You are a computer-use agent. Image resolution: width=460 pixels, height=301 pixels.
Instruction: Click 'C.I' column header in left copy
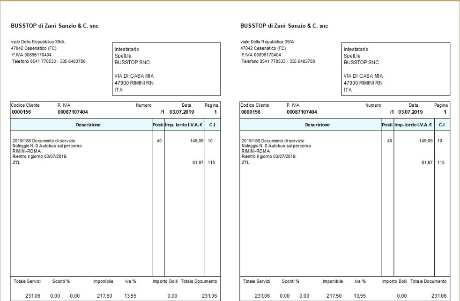[212, 125]
